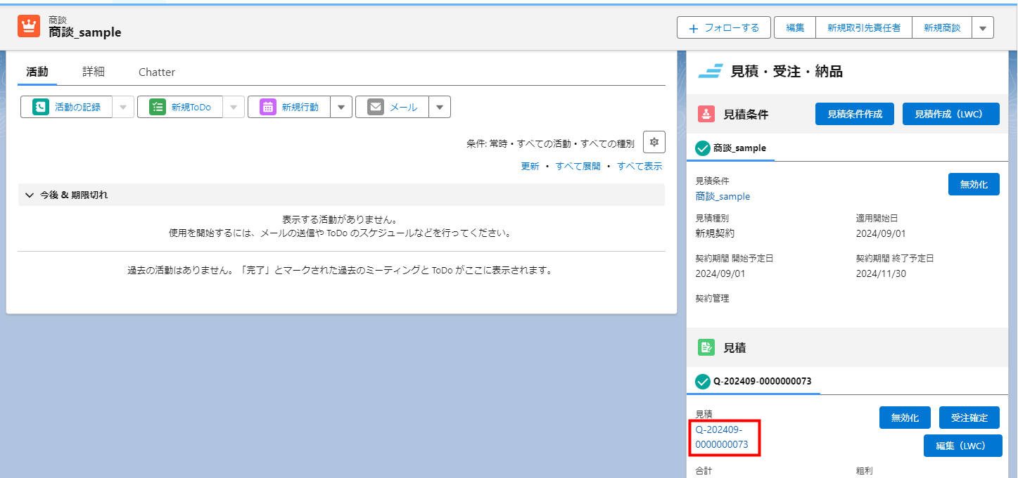Click the 受注確定 button
This screenshot has width=1018, height=478.
click(969, 418)
